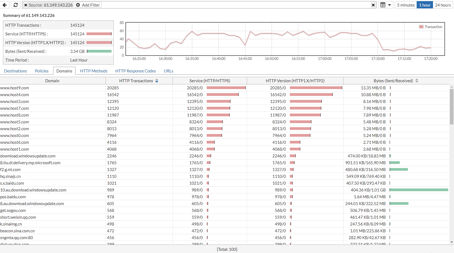Screen dimensions: 454x253
Task: Click the 16542/0 service cell bar
Action: pyautogui.click(x=223, y=95)
